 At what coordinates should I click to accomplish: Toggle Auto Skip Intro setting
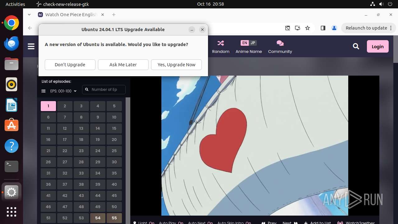point(234,223)
